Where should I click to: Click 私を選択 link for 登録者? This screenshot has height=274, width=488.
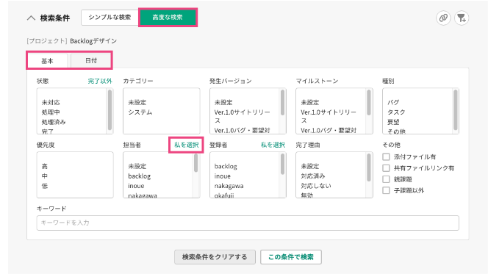(273, 145)
